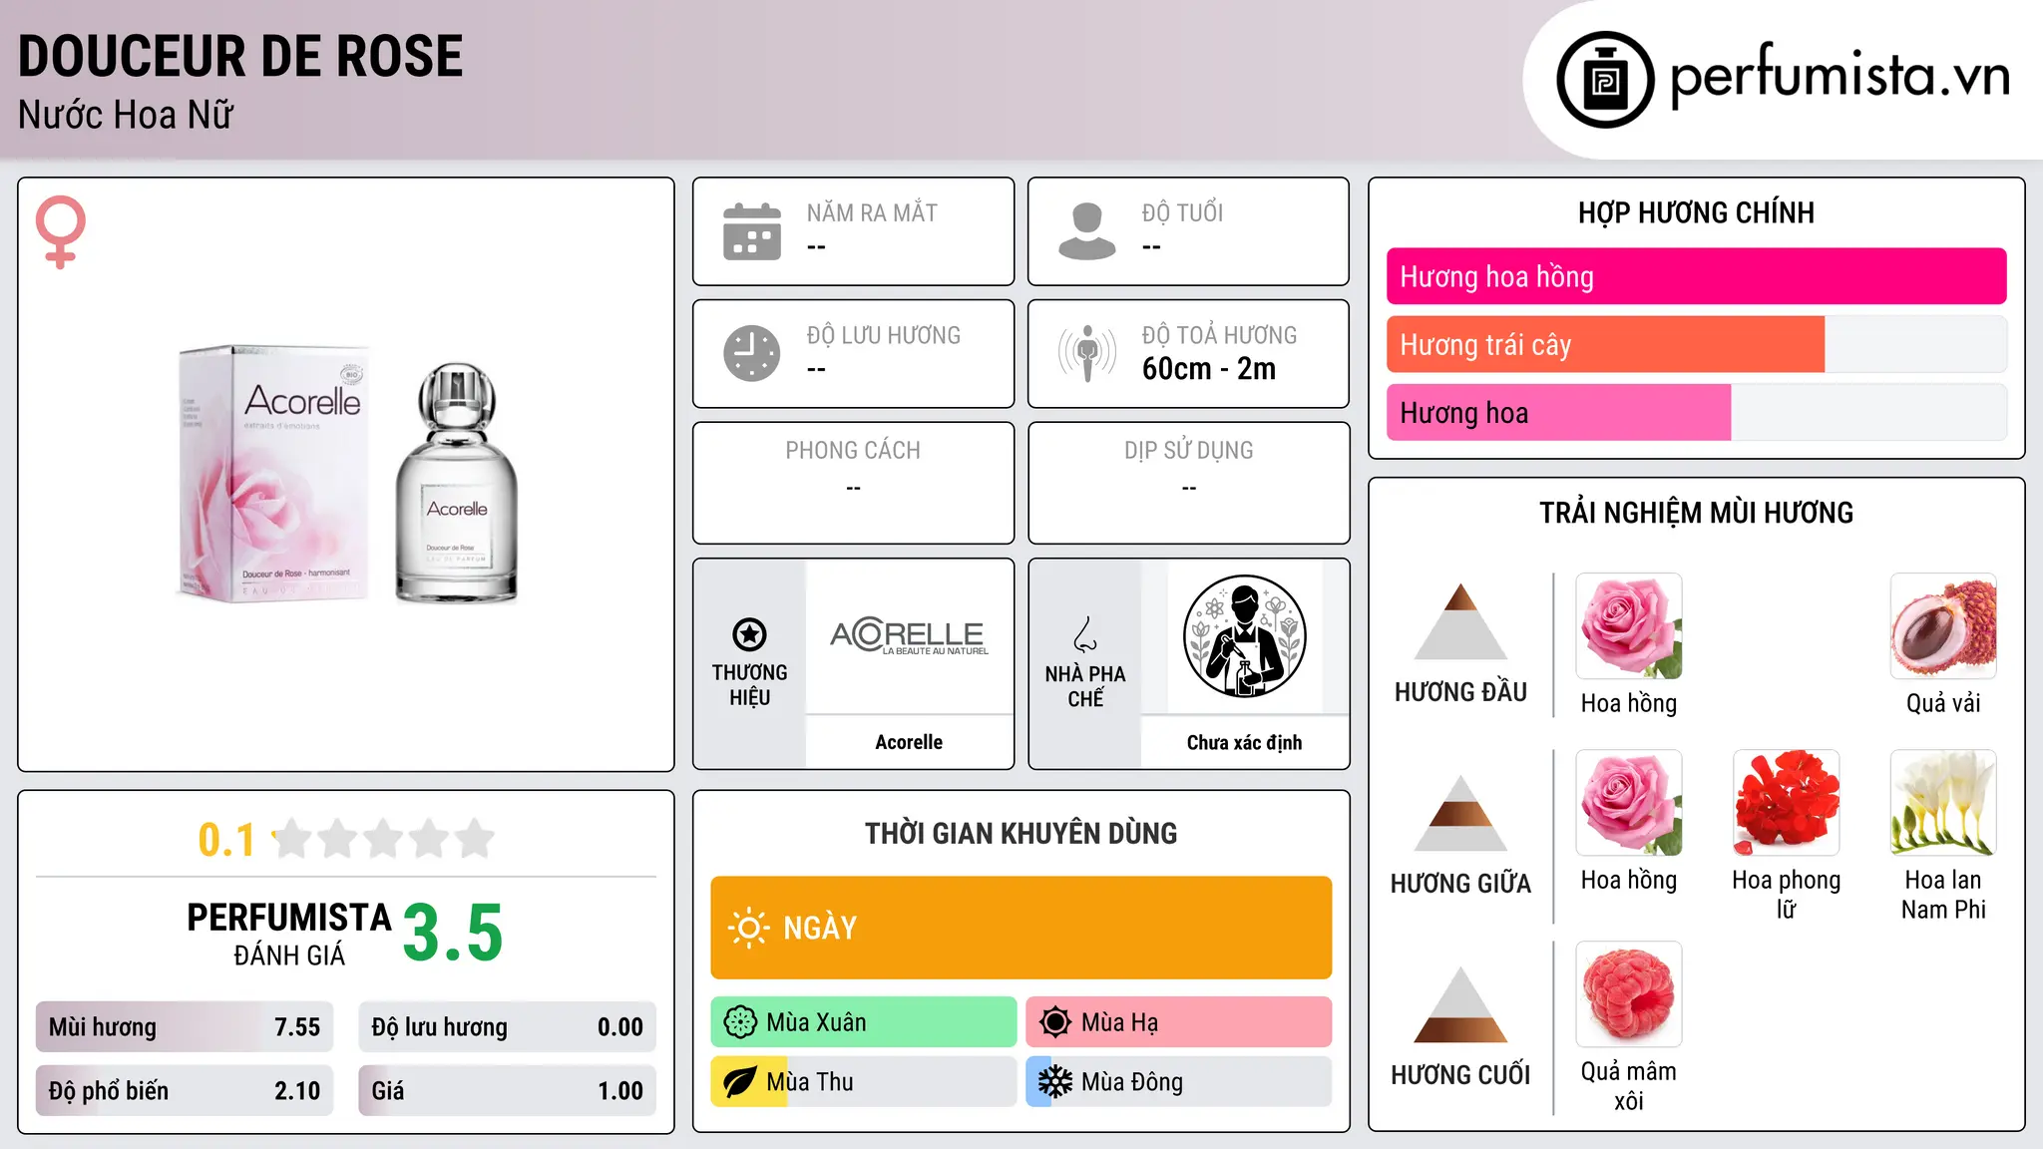
Task: Select the Hương hoa hồng accord bar
Action: [x=1696, y=276]
